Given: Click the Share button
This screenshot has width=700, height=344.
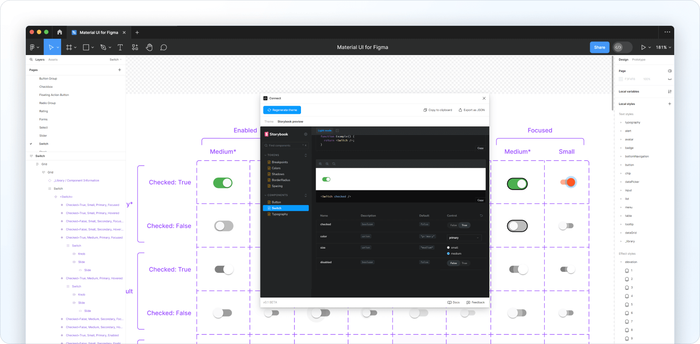Looking at the screenshot, I should tap(599, 47).
